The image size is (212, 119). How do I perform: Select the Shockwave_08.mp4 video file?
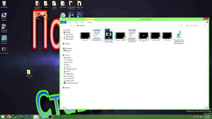(143, 37)
